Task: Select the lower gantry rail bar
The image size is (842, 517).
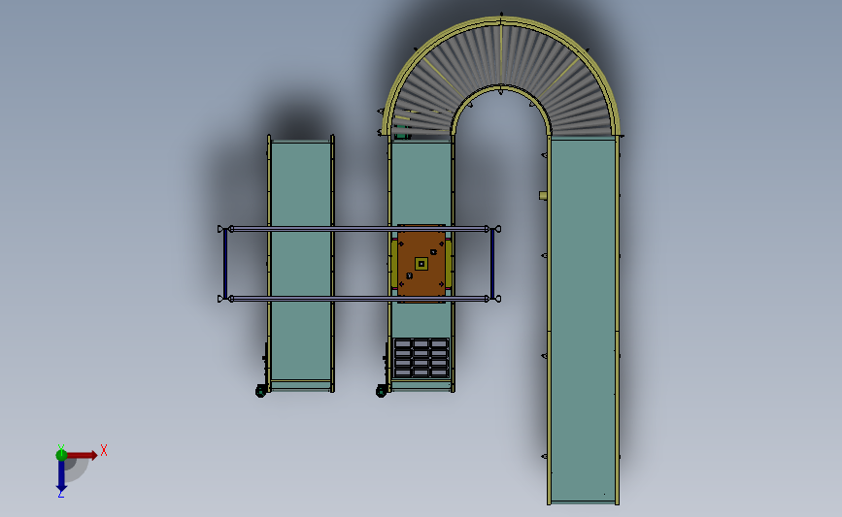Action: pyautogui.click(x=358, y=299)
